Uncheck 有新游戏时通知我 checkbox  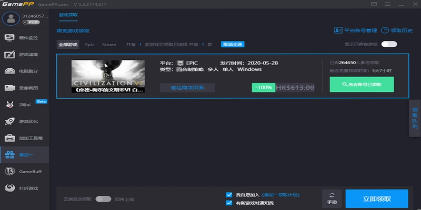click(x=229, y=203)
